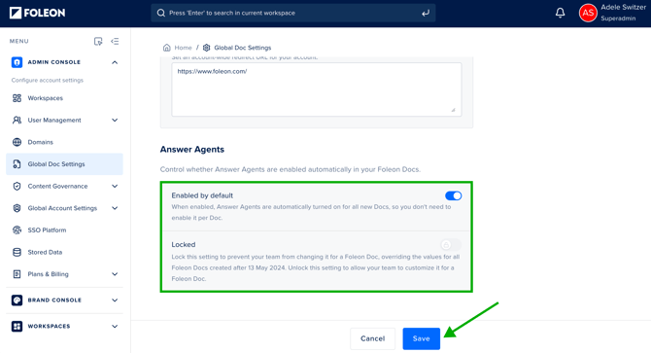Click the Plans & Billing receipt icon
The image size is (651, 353).
point(17,274)
